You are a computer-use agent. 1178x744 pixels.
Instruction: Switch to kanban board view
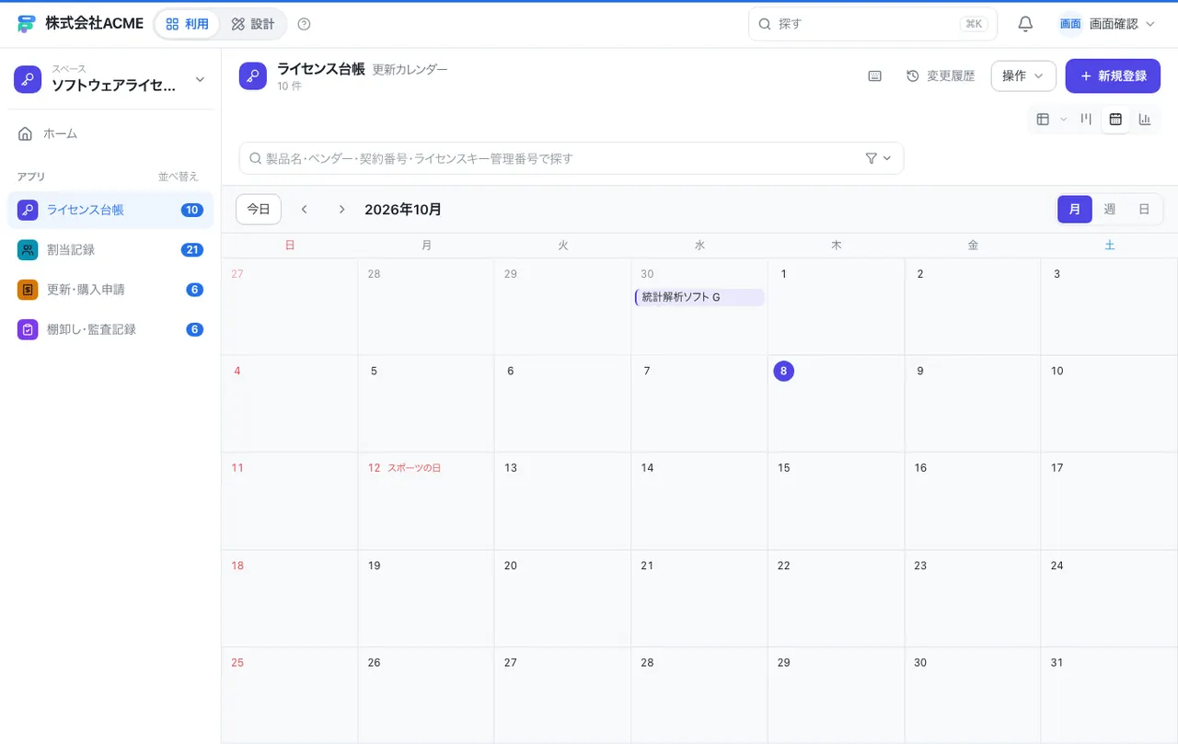tap(1087, 119)
